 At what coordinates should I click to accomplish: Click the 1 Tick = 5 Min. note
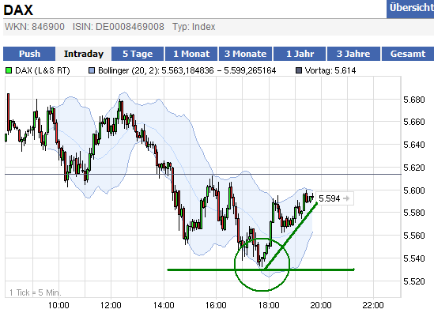coord(35,292)
